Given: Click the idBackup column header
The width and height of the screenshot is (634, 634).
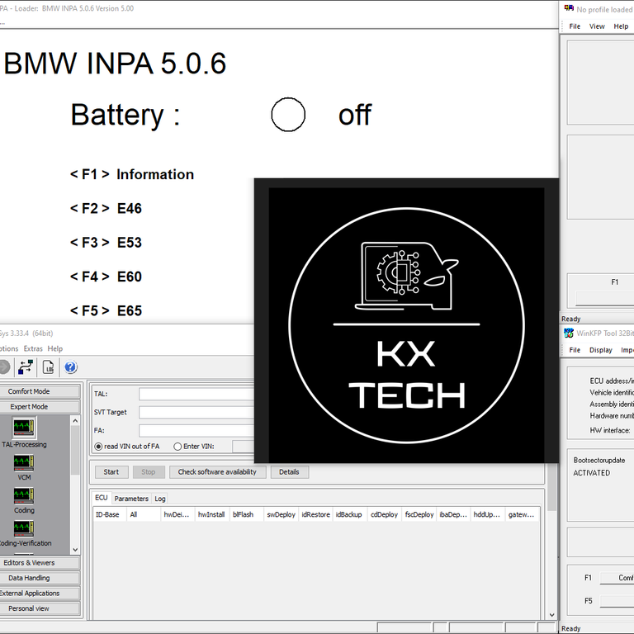Looking at the screenshot, I should (x=350, y=514).
